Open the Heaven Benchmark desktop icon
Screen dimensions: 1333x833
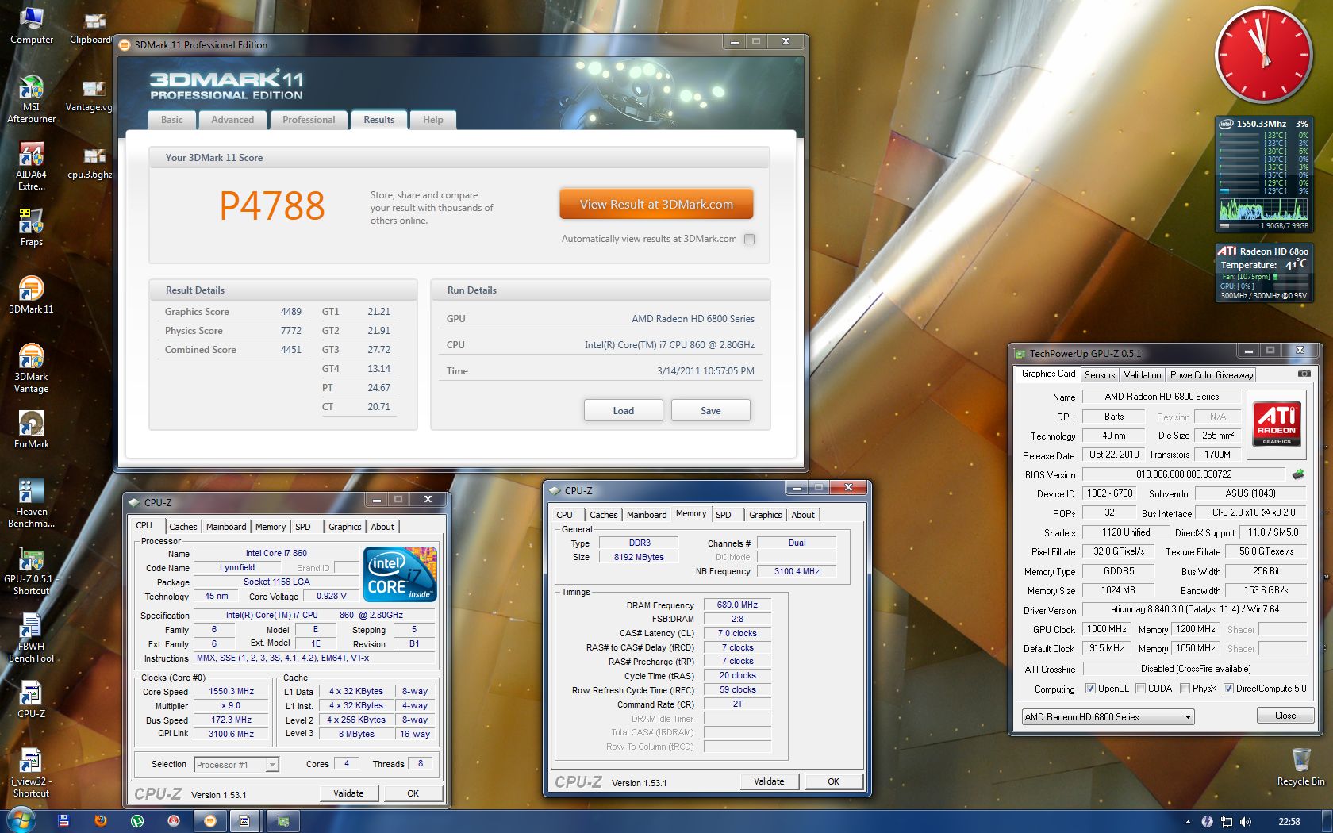coord(31,503)
